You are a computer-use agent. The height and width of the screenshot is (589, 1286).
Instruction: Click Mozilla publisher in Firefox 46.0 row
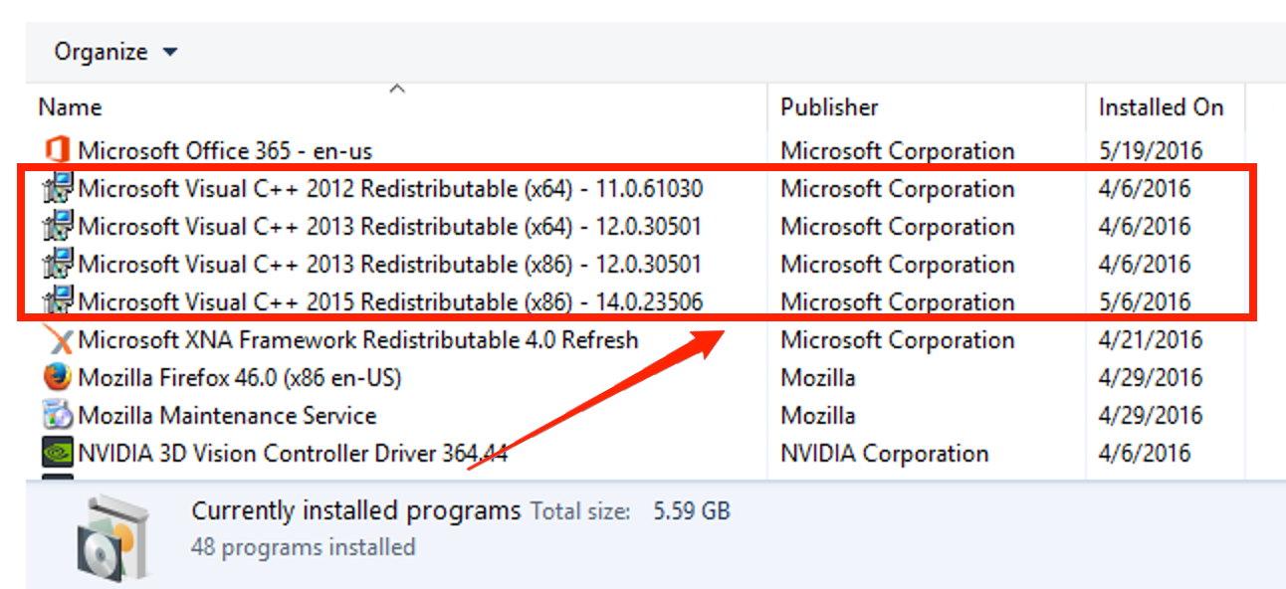click(x=817, y=378)
